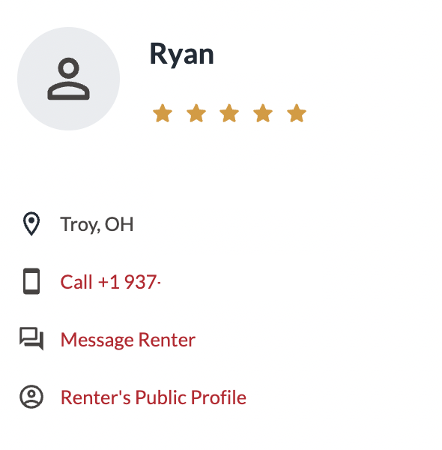Click the first gold rating star
The width and height of the screenshot is (442, 450).
tap(163, 113)
